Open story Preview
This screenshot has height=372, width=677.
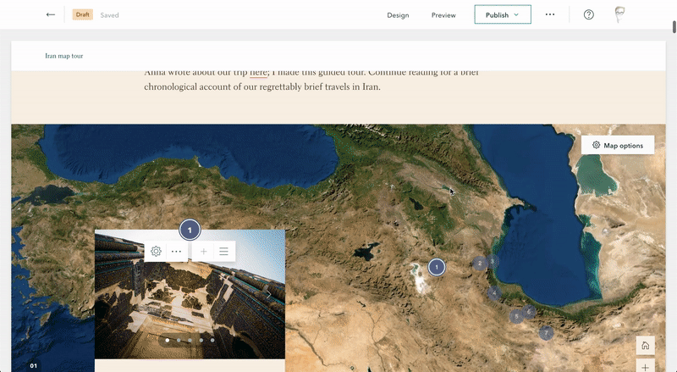point(443,15)
